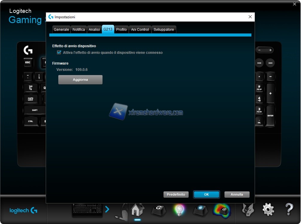Select the Arx Control tab
Viewport: 301px width, 224px height.
pos(140,29)
